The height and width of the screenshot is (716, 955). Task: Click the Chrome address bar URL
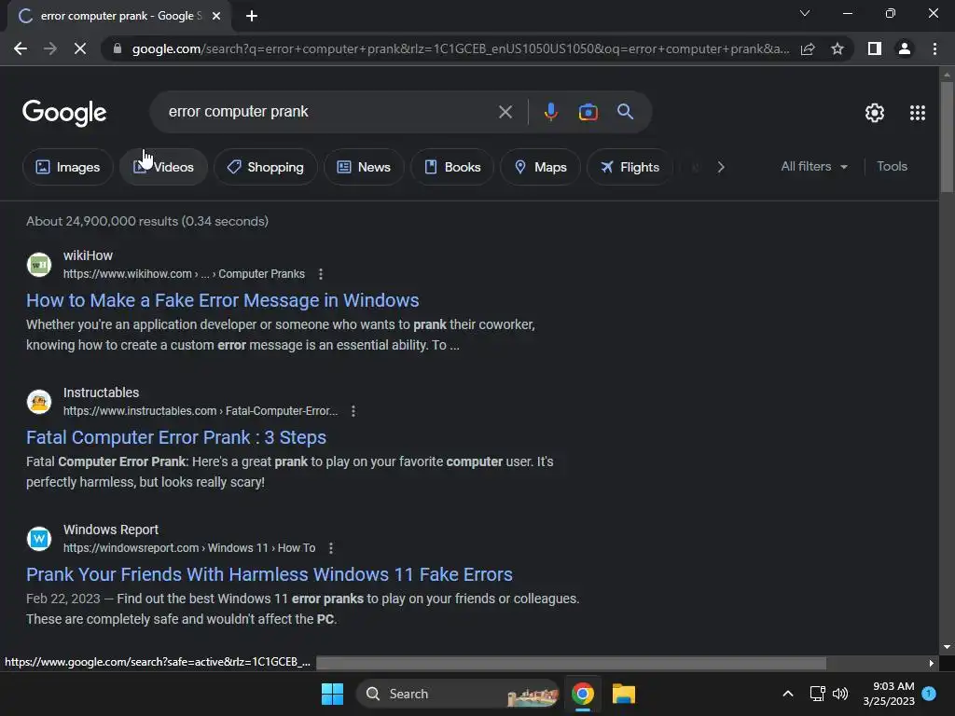461,48
